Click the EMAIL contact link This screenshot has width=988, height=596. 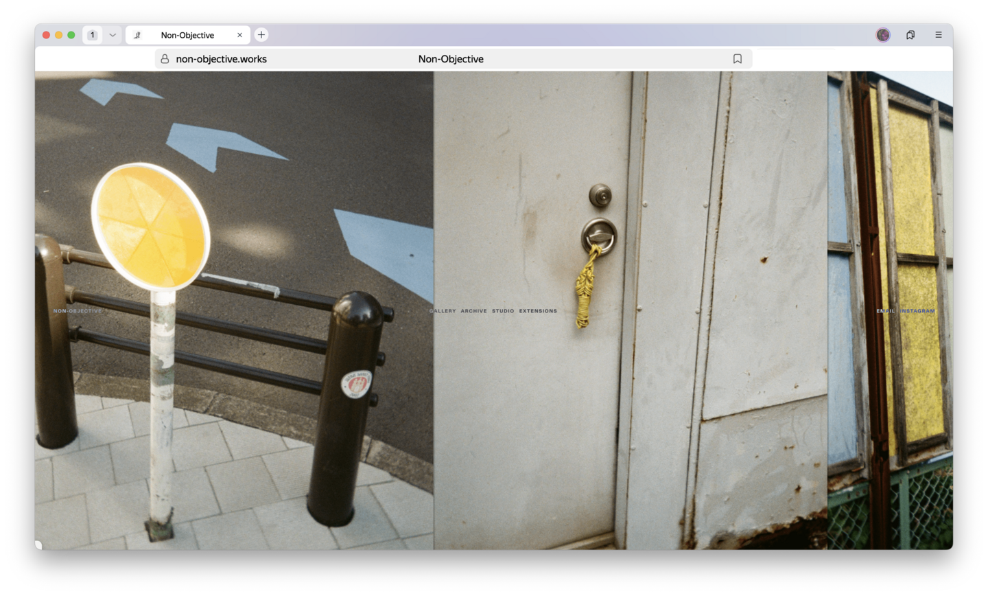click(x=886, y=311)
